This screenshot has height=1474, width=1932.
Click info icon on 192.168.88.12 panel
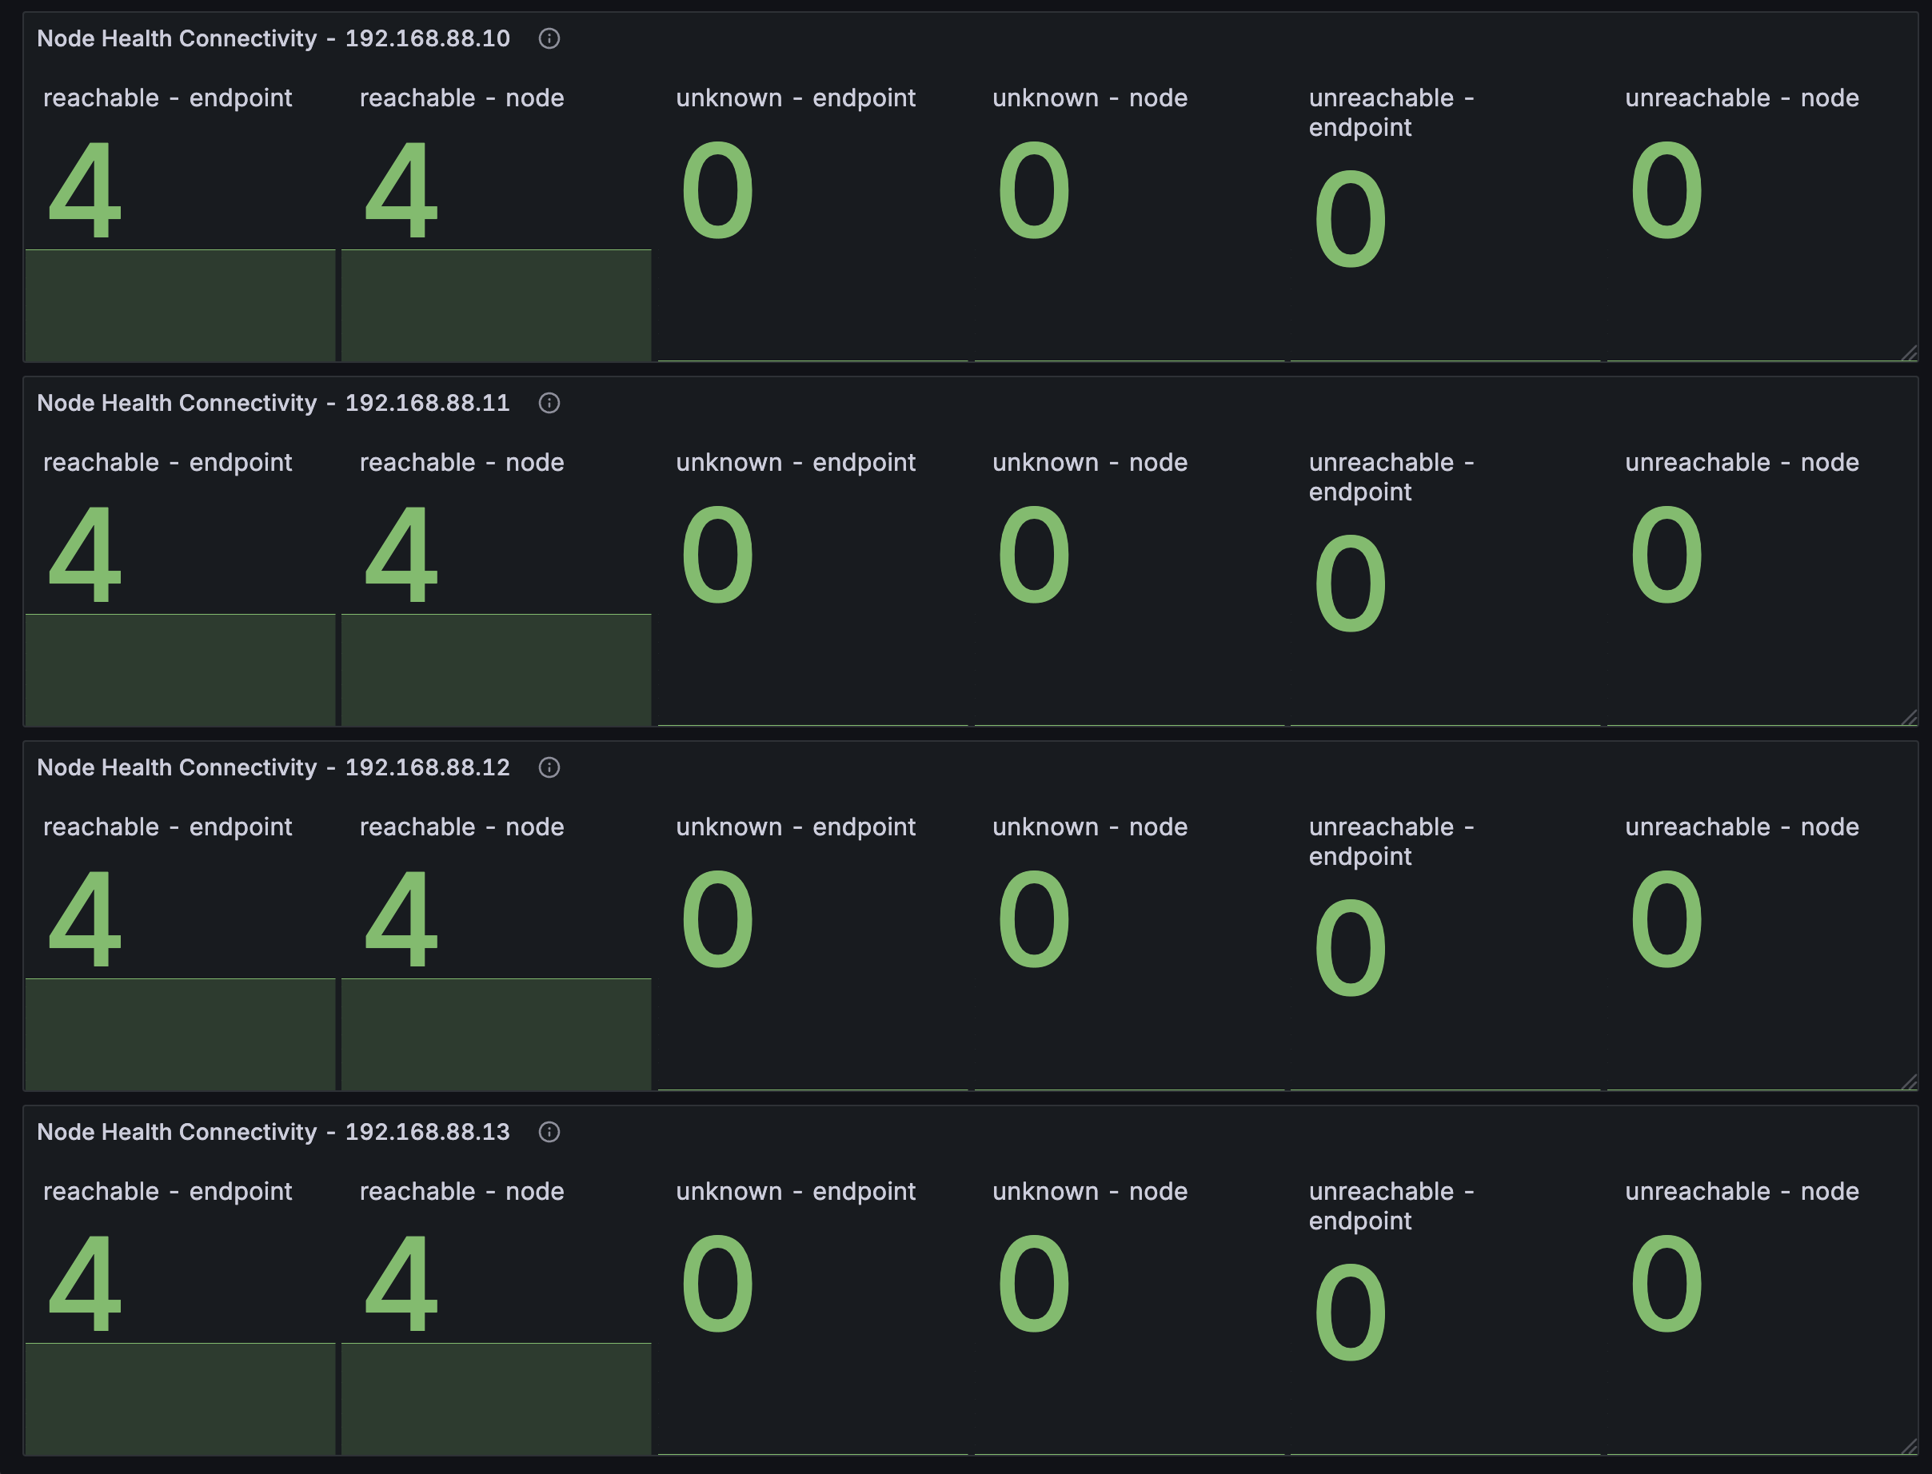549,767
